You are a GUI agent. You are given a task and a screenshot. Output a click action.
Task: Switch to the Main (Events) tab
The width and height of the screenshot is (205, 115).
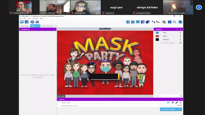click(47, 26)
